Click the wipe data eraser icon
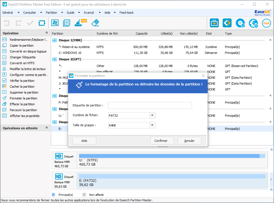This screenshot has height=203, width=274. 95,23
